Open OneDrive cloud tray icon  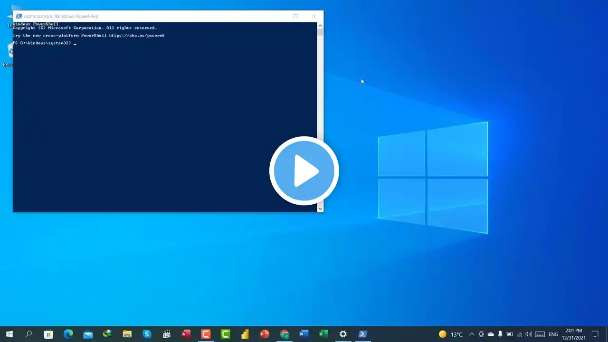point(491,334)
